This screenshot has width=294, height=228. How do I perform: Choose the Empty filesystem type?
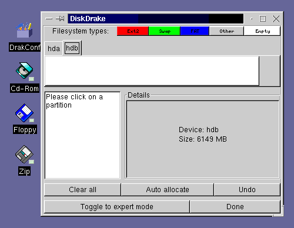262,31
